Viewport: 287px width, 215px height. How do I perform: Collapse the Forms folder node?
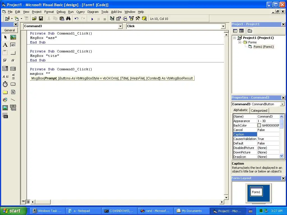(x=240, y=42)
